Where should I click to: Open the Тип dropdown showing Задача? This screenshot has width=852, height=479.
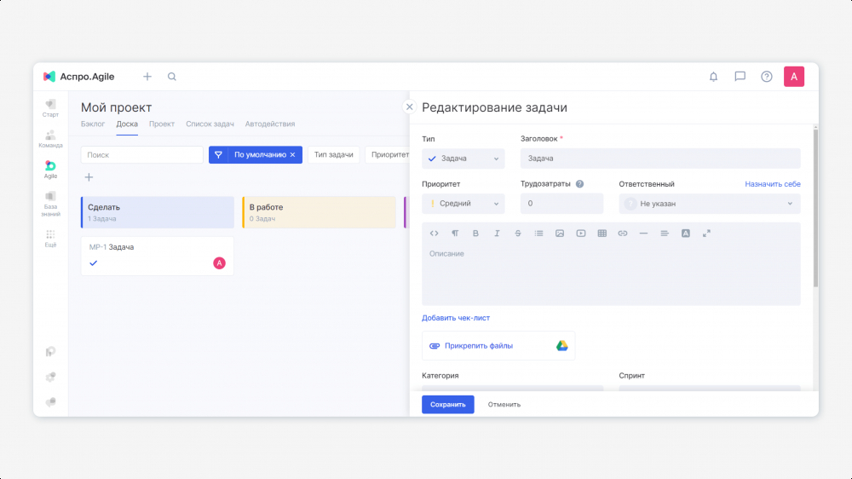[x=463, y=159]
